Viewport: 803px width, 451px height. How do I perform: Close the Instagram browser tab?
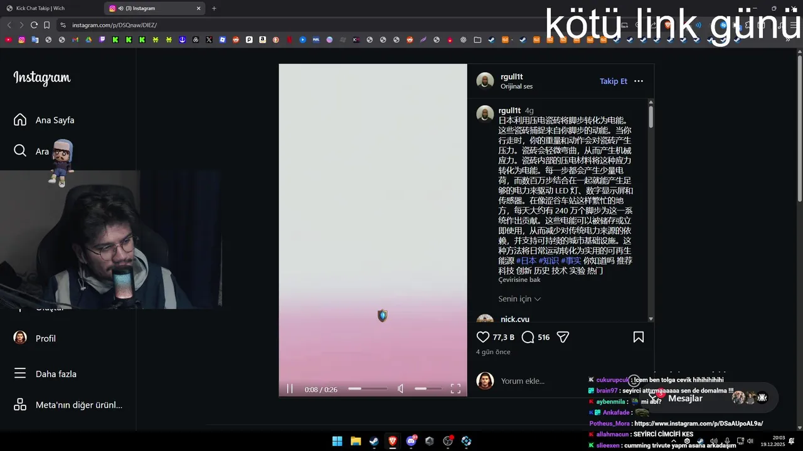(x=199, y=8)
